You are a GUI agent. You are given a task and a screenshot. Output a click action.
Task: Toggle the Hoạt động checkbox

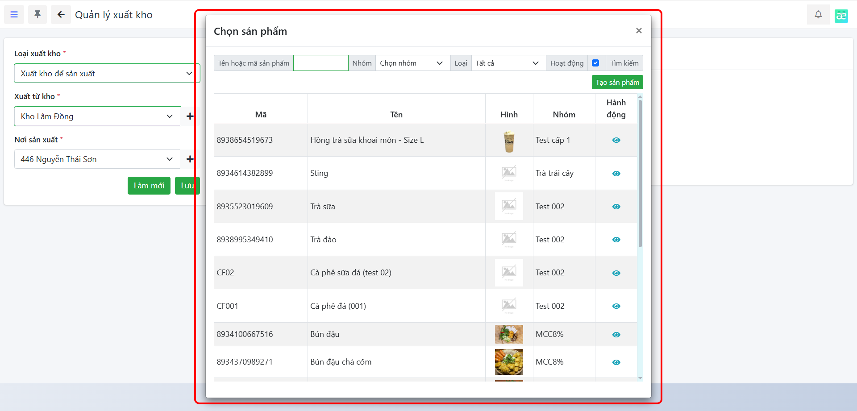(595, 63)
